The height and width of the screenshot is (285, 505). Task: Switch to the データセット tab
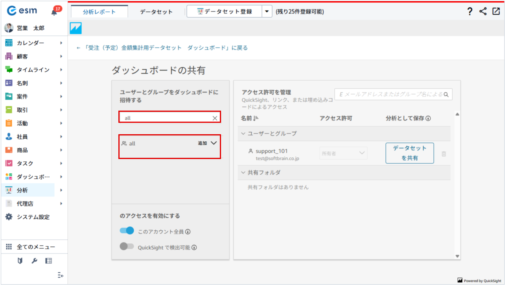point(156,12)
